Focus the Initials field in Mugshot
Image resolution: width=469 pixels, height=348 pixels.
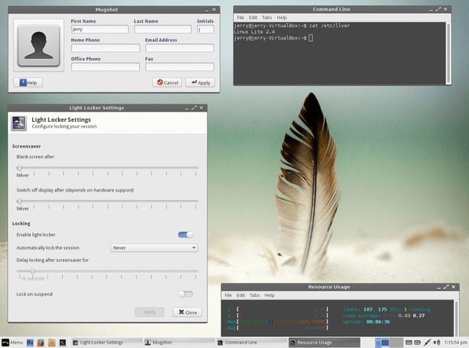(205, 29)
